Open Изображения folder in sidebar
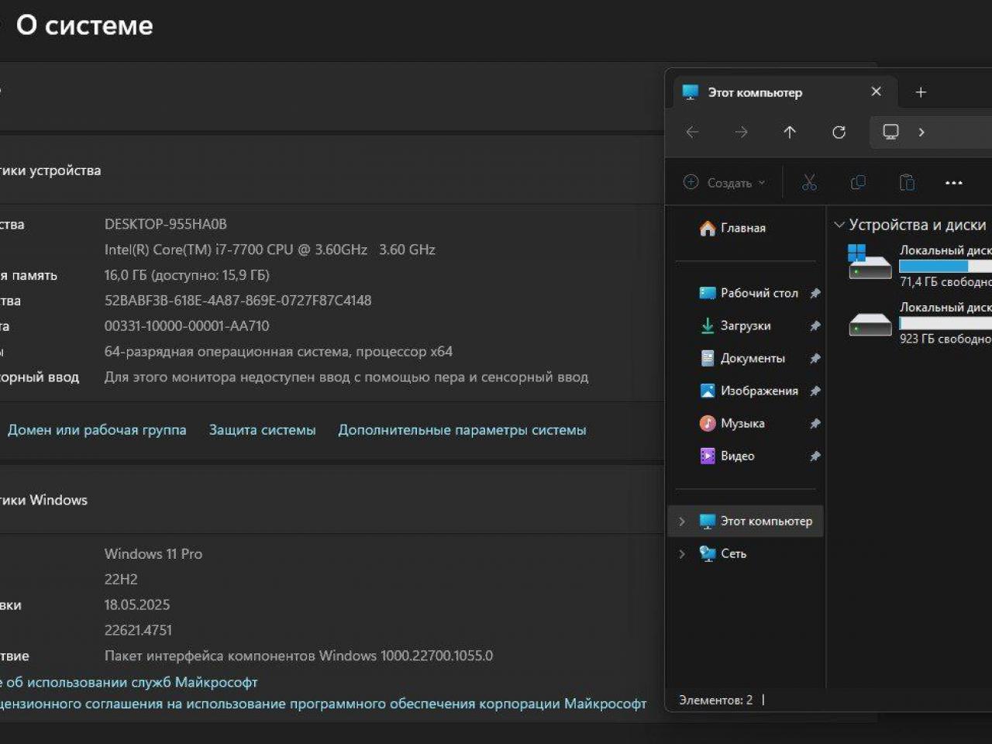Screen dimensions: 992x744 coord(749,391)
